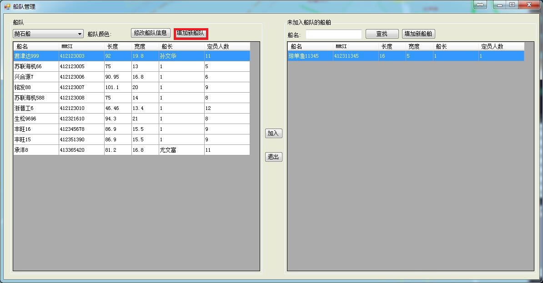
Task: Click the 填加新船队 button
Action: coord(191,34)
